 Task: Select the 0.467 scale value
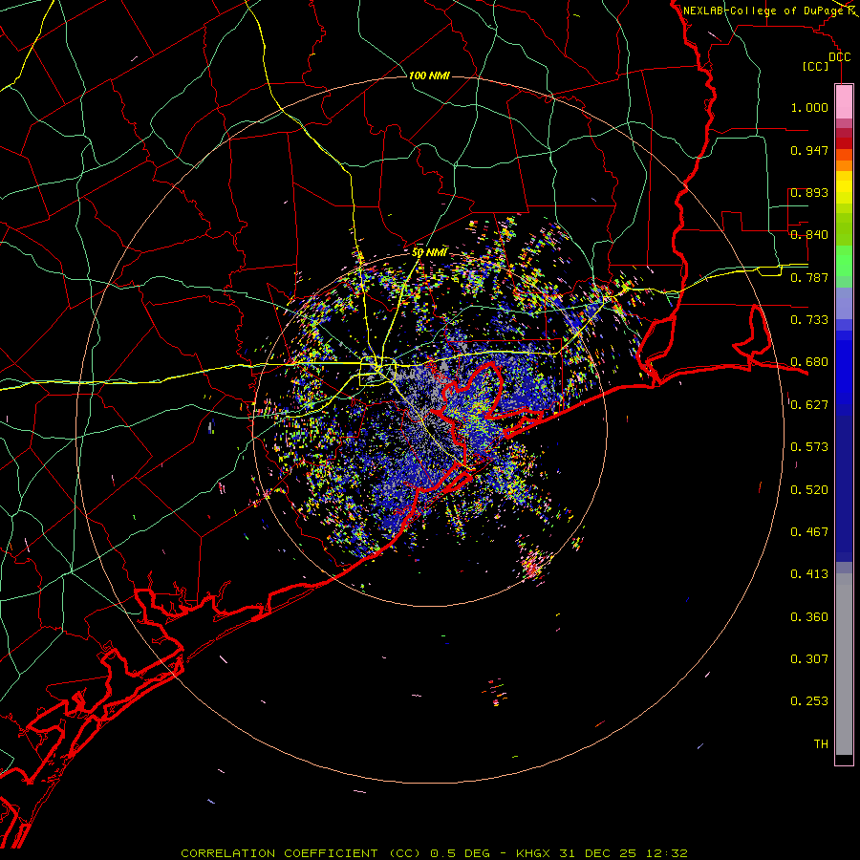tap(809, 532)
